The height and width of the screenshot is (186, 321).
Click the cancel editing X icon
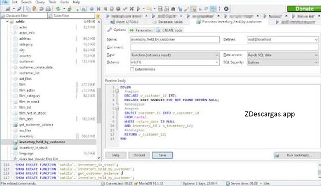click(x=131, y=9)
